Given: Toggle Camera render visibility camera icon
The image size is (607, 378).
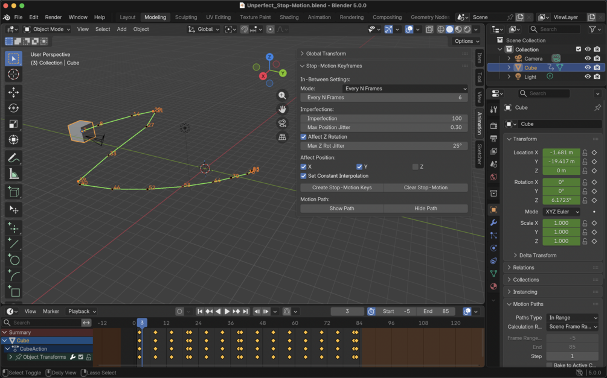Looking at the screenshot, I should pyautogui.click(x=597, y=58).
